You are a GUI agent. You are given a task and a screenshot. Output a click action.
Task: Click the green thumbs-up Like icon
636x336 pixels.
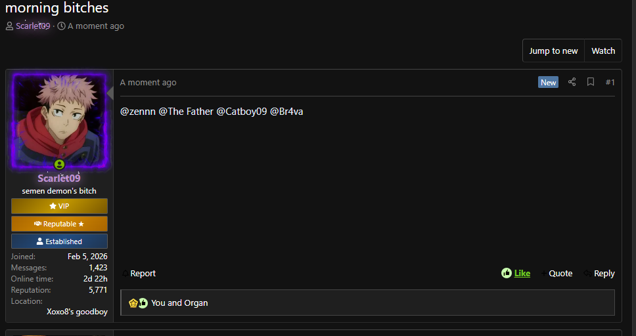(506, 273)
